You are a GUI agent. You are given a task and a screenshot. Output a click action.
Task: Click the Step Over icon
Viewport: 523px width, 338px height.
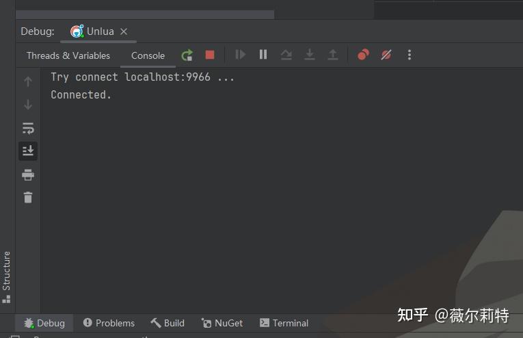click(286, 55)
